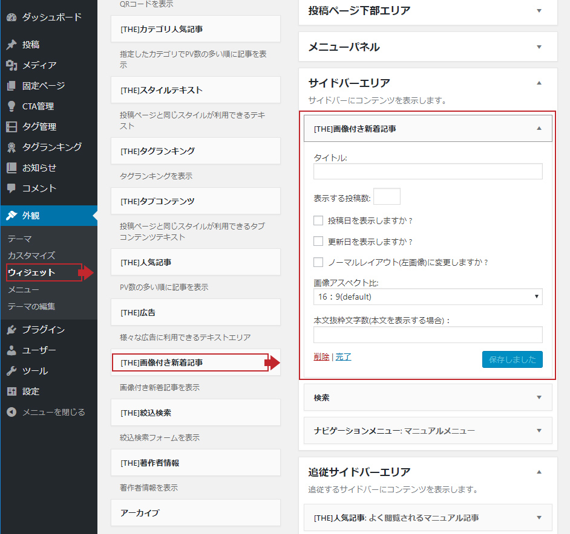The width and height of the screenshot is (570, 534).
Task: Click the collapse menu arrow icon
Action: pos(11,412)
